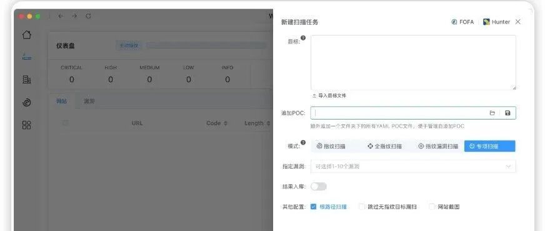Toggle the 结果入库 switch
Screen dimensions: 545x231
click(x=319, y=187)
